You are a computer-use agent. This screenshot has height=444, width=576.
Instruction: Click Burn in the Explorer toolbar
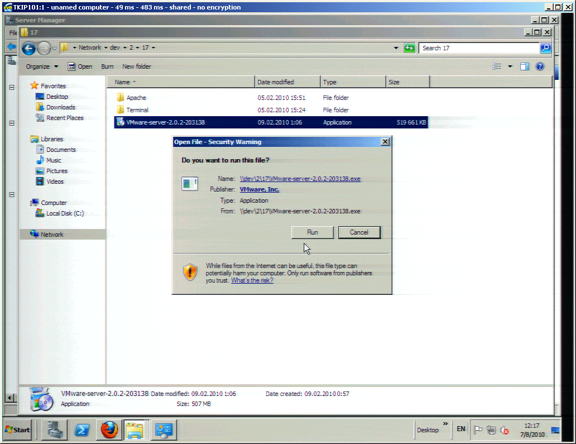tap(107, 66)
